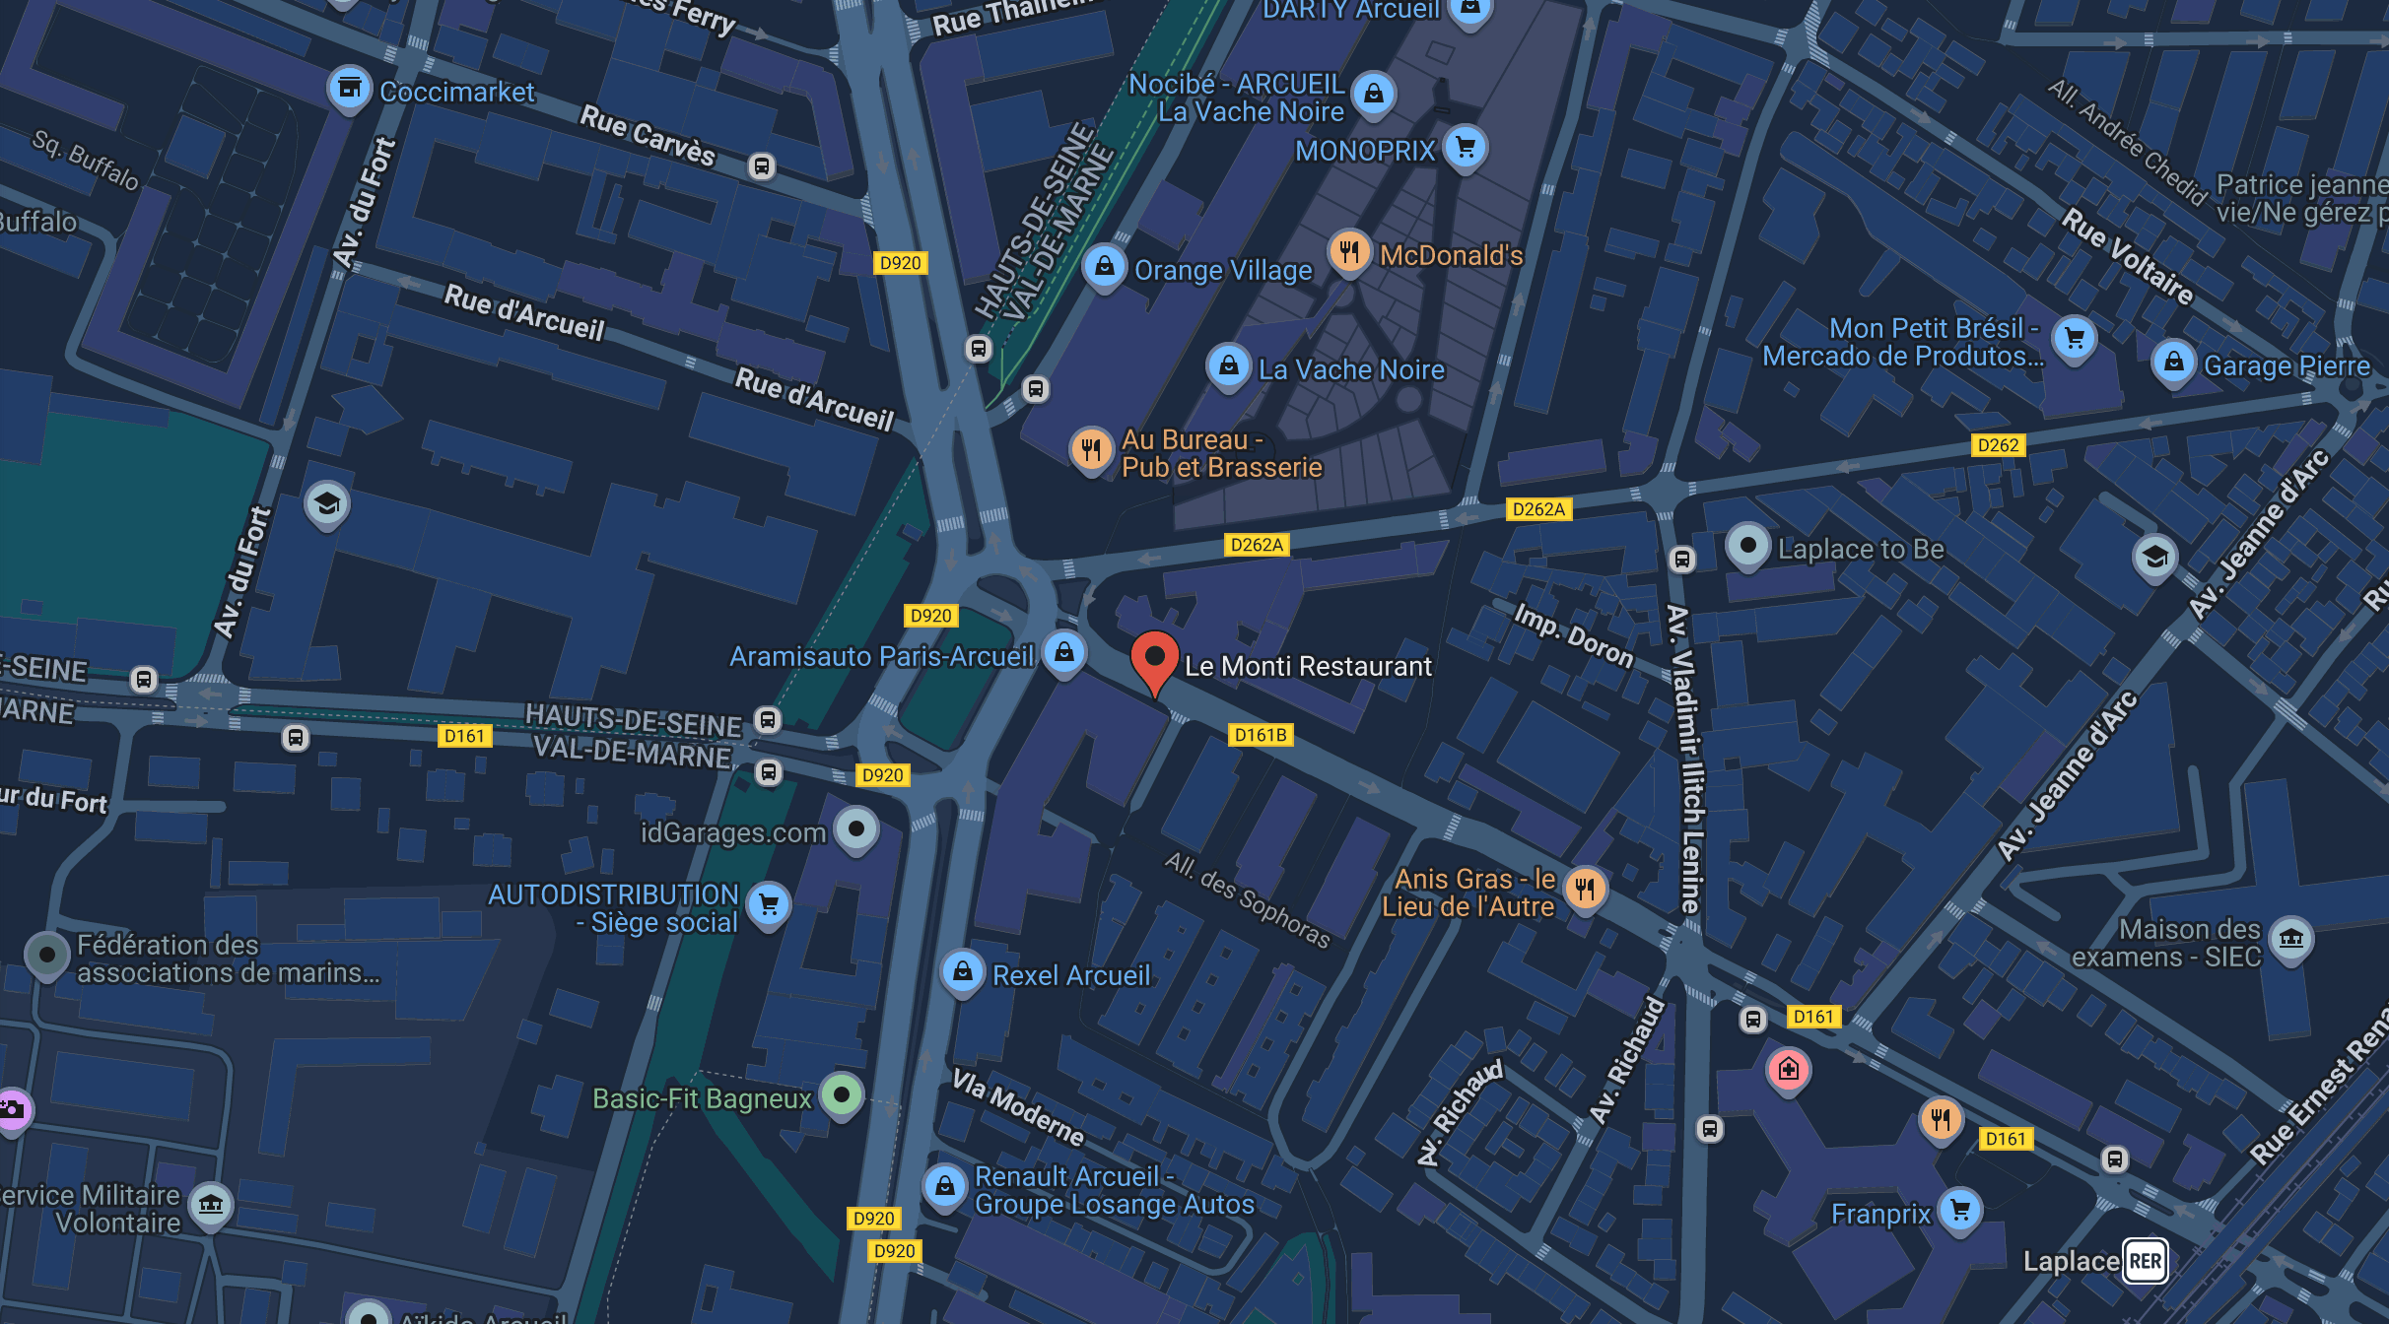Click the Anis Gras restaurant icon

click(1585, 890)
